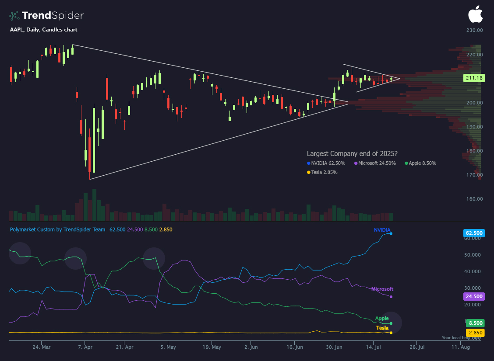Click the 16. Jun date axis label

point(295,347)
